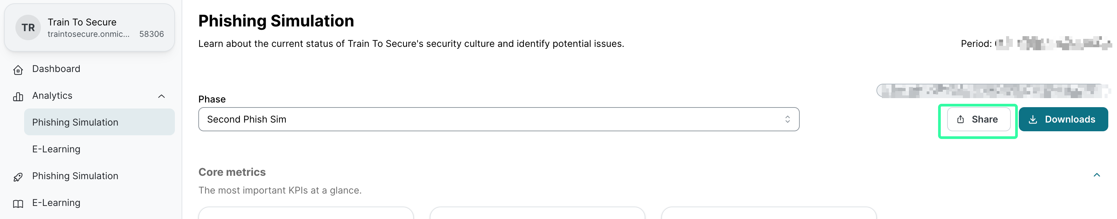The height and width of the screenshot is (219, 1117).
Task: Collapse the Analytics sidebar section
Action: click(x=161, y=96)
